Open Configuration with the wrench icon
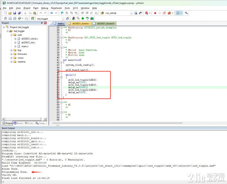Screen dimensions: 227x184 (186, 13)
